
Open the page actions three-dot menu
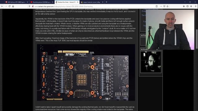tap(161, 6)
